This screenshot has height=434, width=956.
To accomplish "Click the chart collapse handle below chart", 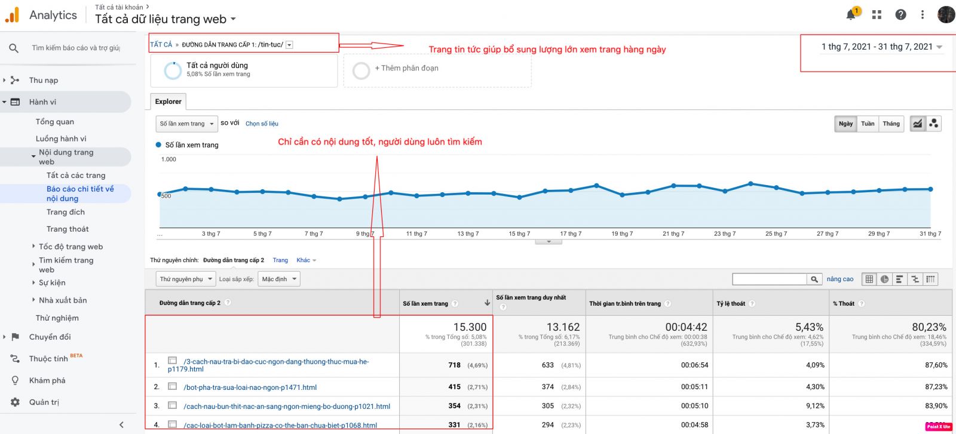I will point(547,242).
